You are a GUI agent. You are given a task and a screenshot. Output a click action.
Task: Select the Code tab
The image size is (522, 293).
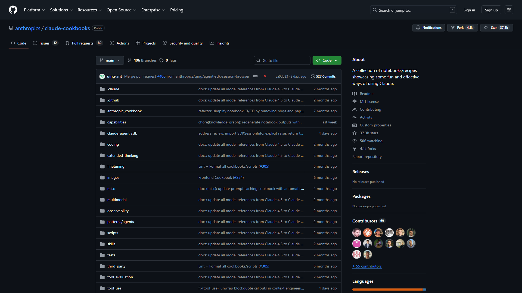[18, 43]
